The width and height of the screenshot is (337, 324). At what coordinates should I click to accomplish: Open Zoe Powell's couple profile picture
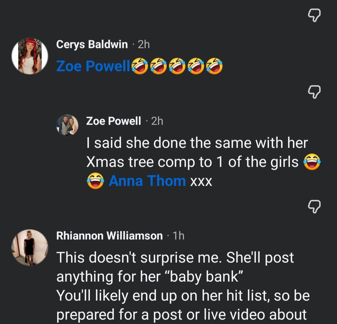pyautogui.click(x=67, y=125)
